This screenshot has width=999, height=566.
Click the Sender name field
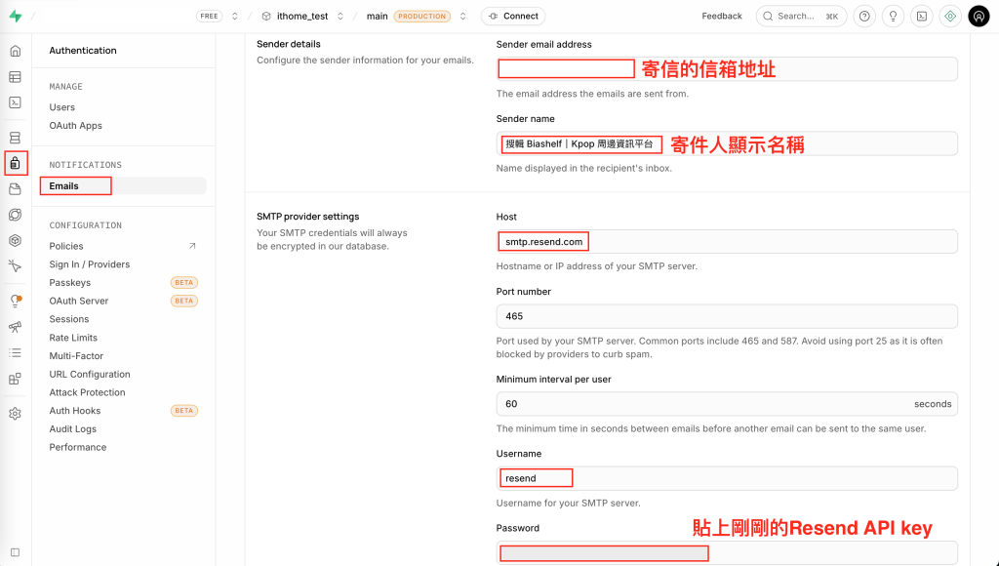[x=727, y=143]
